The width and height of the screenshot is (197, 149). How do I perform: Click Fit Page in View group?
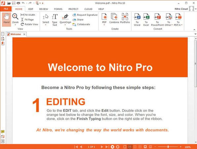pos(27,19)
